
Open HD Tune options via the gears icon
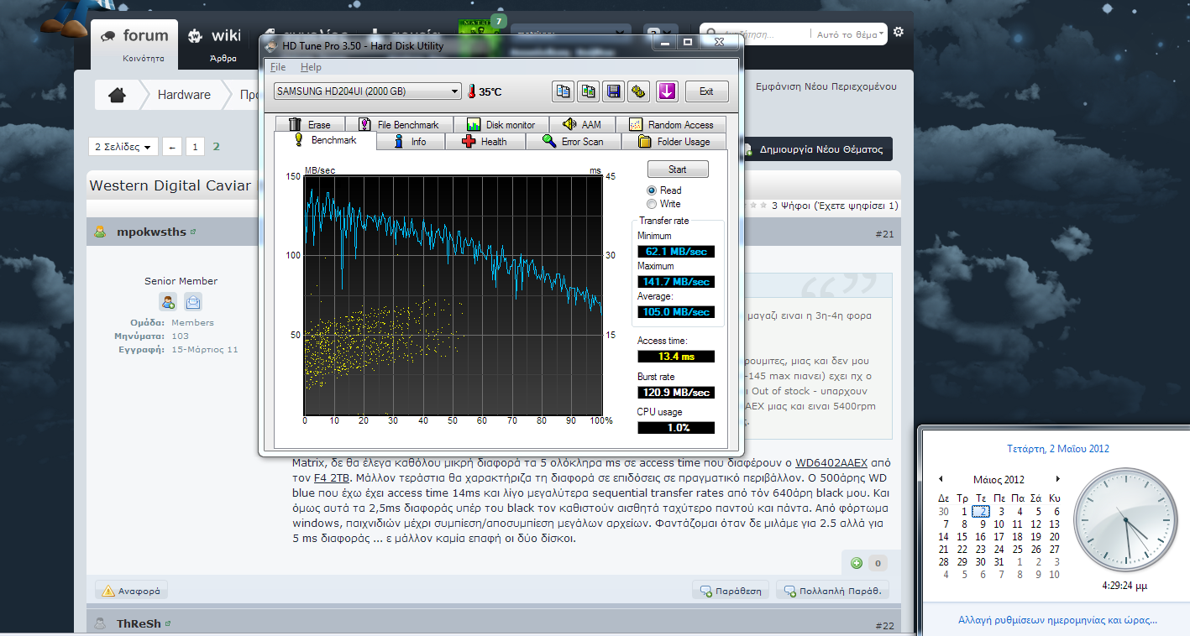point(638,91)
